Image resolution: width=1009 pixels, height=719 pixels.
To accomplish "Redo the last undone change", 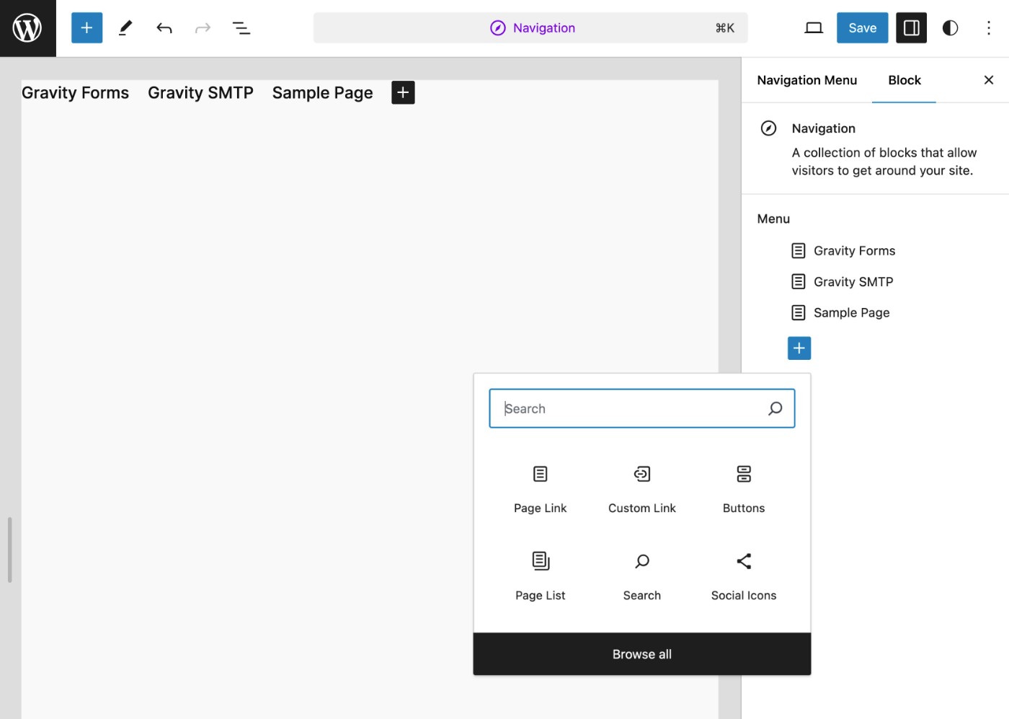I will (203, 28).
